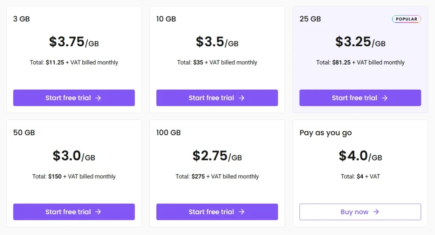Click arrow icon on 25 GB trial button
The width and height of the screenshot is (435, 235).
(x=384, y=98)
